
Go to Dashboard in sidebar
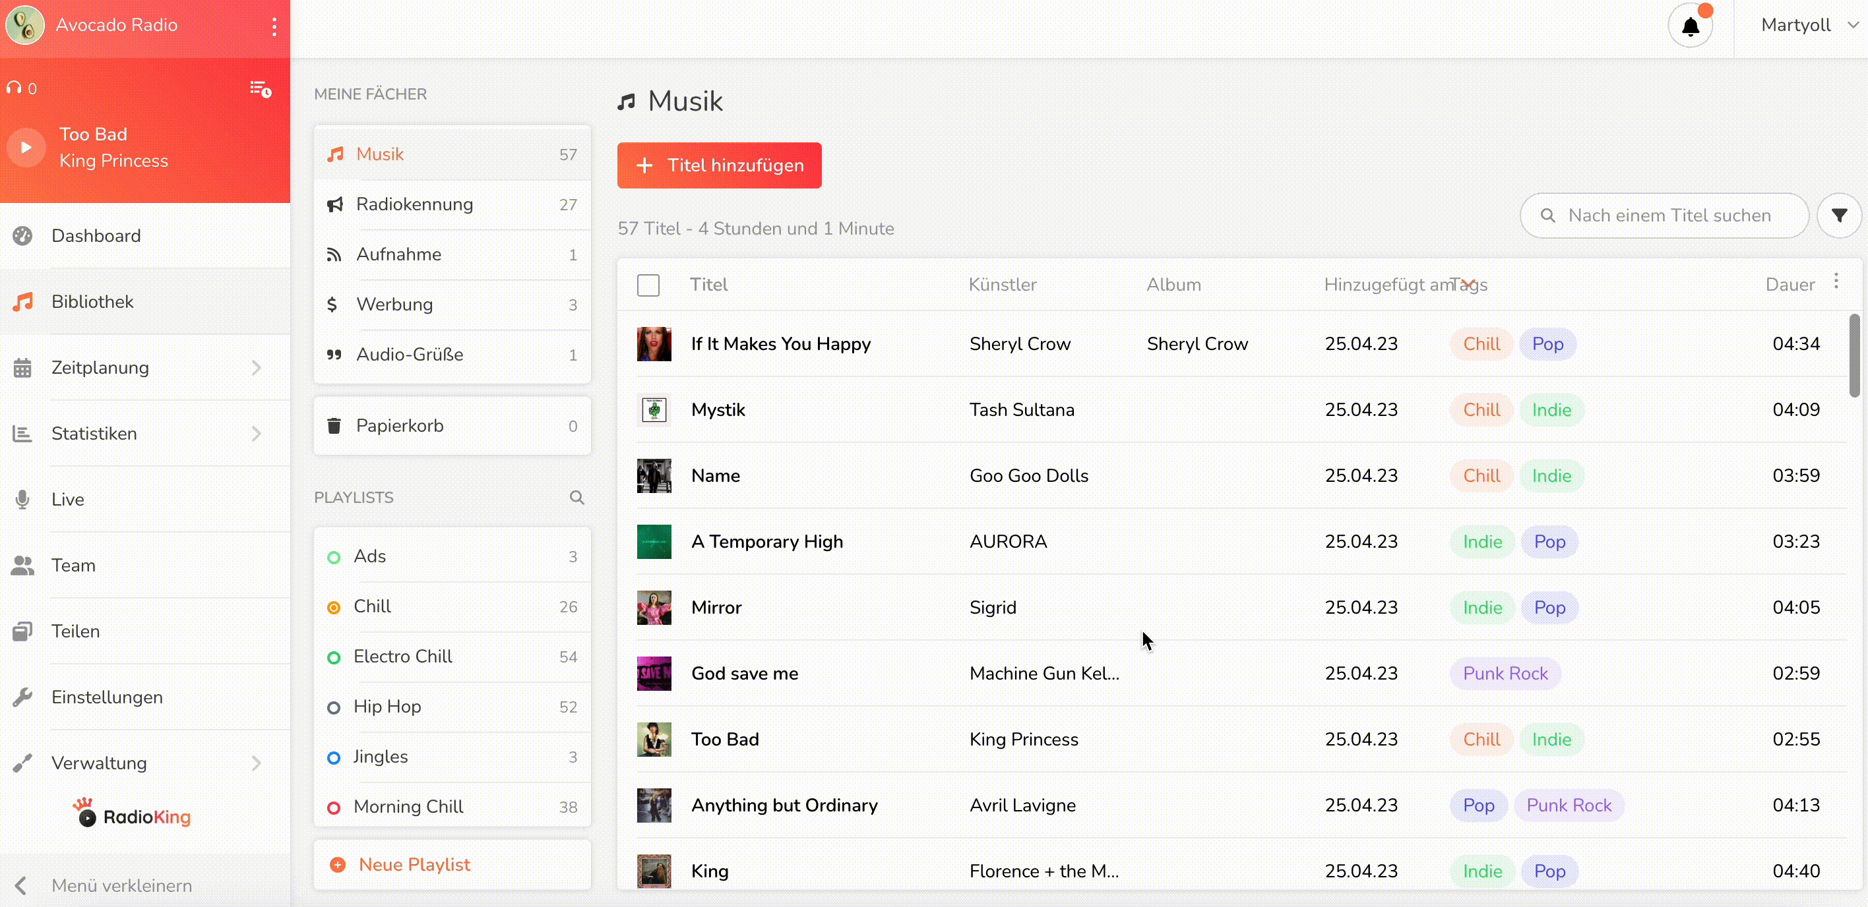tap(145, 235)
